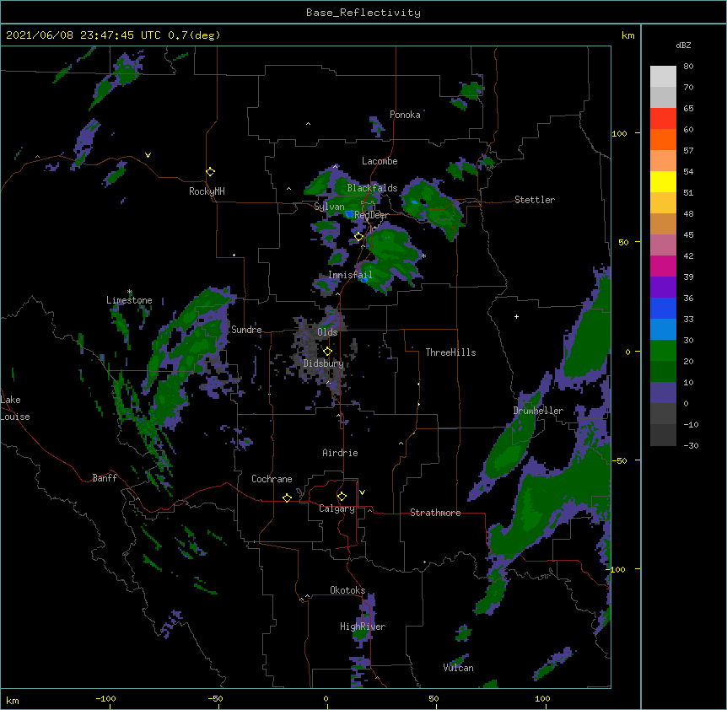Screen dimensions: 727x710
Task: Click the Sylvan label on map
Action: click(329, 207)
